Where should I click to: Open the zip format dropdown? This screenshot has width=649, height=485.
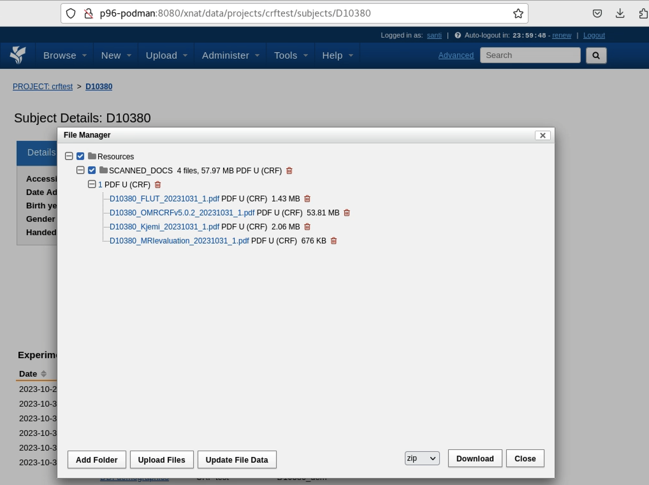click(421, 458)
